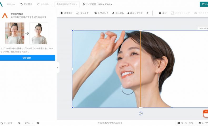Click the rotate handle below the image

pos(141,113)
